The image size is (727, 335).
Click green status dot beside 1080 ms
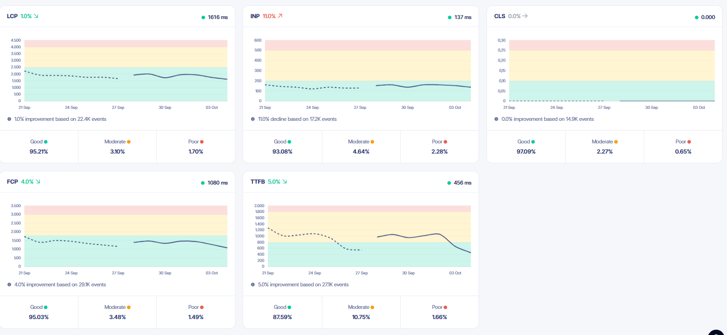[x=203, y=183]
